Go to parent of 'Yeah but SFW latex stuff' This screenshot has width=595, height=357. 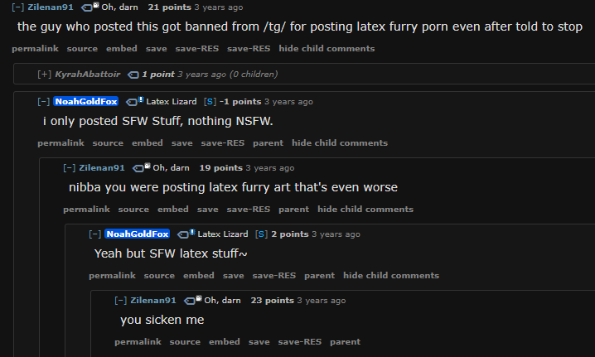click(320, 276)
